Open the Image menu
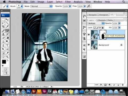 41,2
